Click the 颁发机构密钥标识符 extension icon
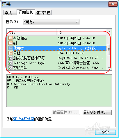 pos(10,58)
